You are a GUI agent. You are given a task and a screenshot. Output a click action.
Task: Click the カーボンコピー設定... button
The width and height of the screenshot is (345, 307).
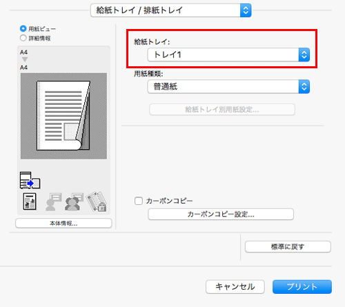pyautogui.click(x=221, y=215)
